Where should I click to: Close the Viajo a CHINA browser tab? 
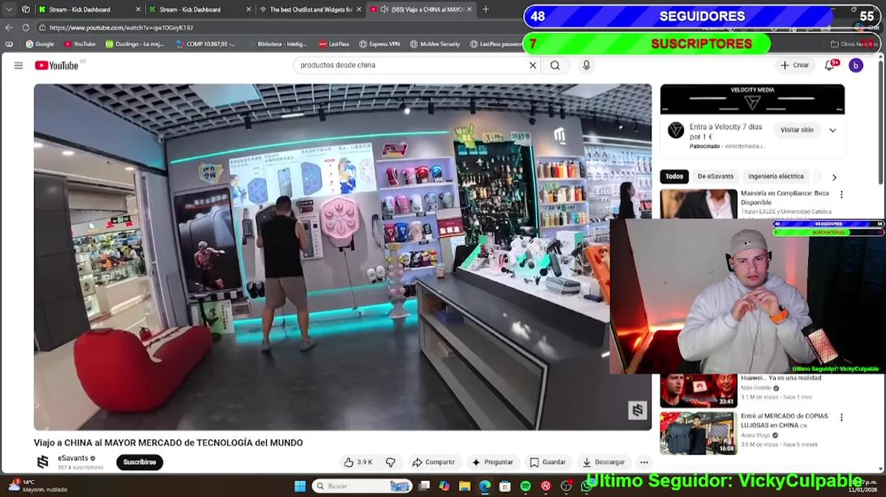pos(469,9)
